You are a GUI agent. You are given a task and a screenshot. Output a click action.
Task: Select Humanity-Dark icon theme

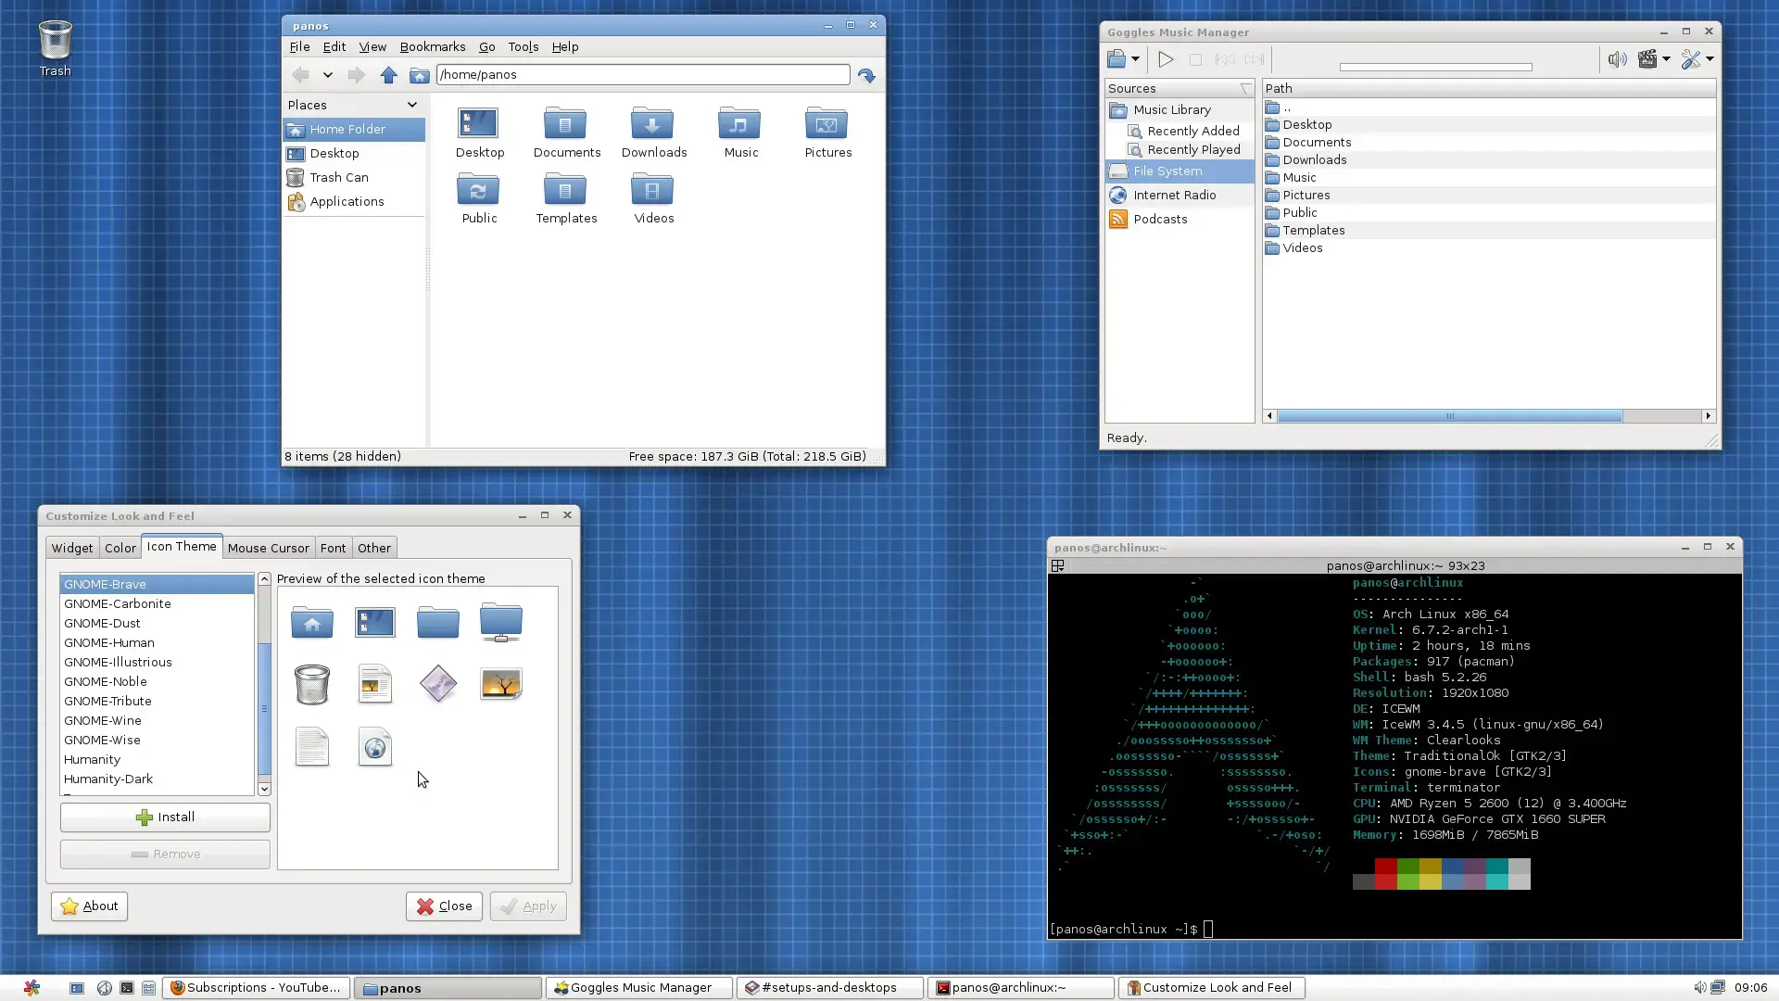[x=157, y=779]
